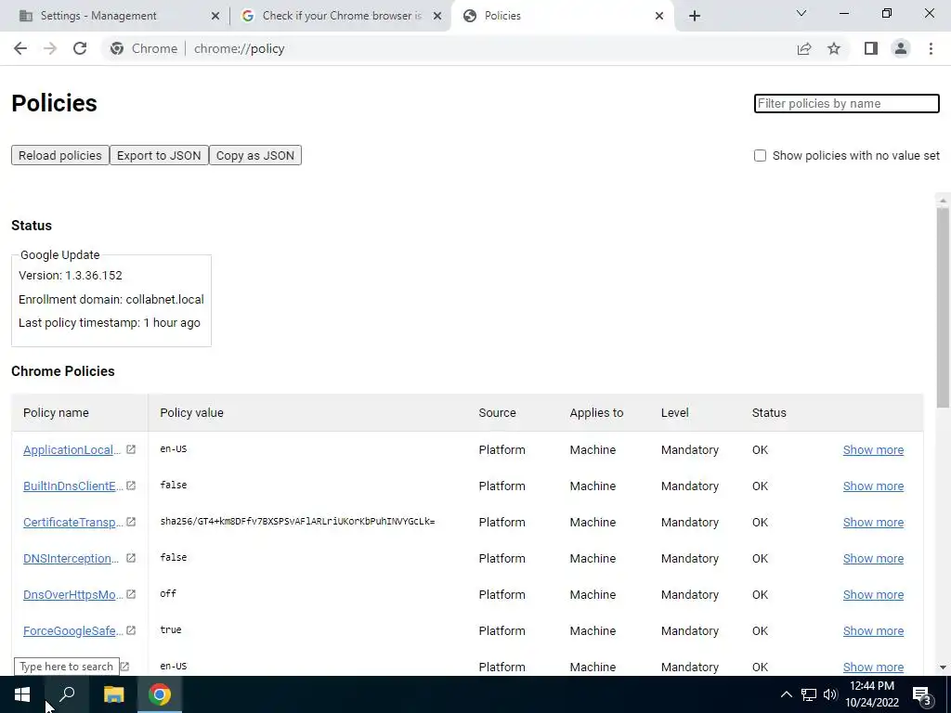The height and width of the screenshot is (713, 951).
Task: Open the BuiltInDnsClientE... policy link
Action: (72, 486)
